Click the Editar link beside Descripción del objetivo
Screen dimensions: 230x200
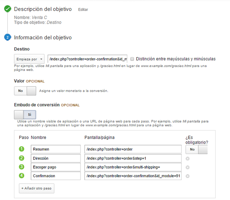pyautogui.click(x=83, y=9)
